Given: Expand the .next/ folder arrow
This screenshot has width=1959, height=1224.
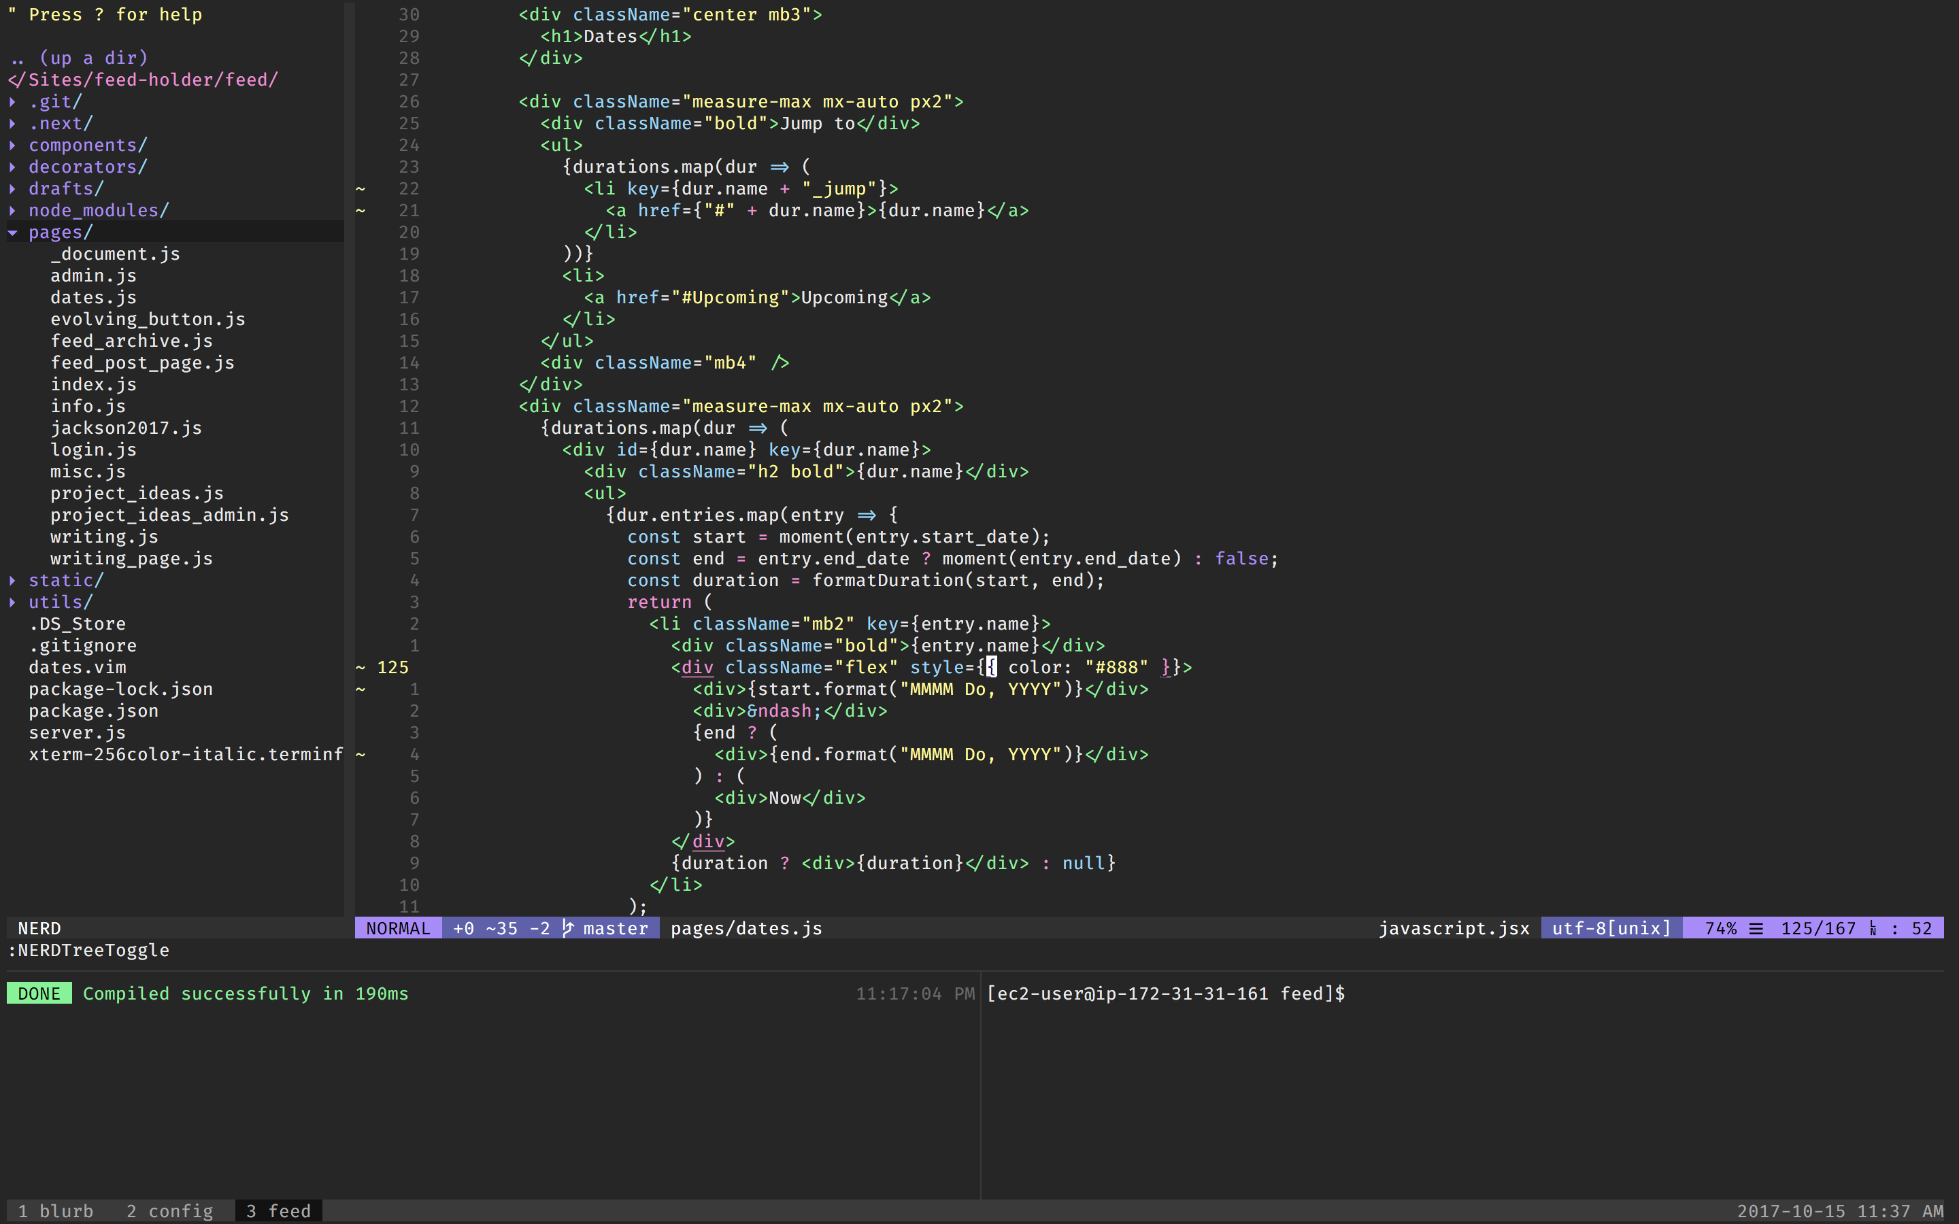Looking at the screenshot, I should pos(13,124).
